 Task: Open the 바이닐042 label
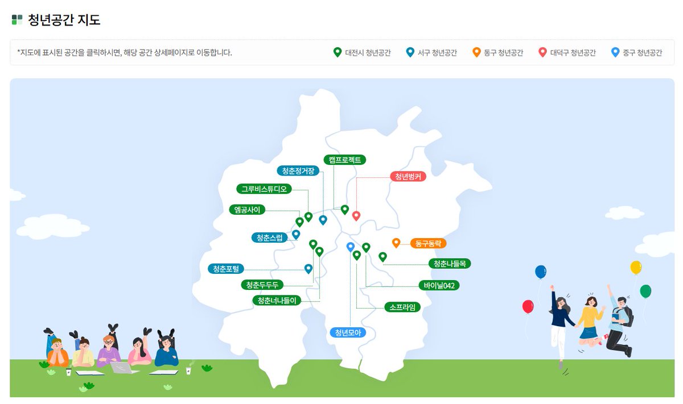(x=439, y=285)
